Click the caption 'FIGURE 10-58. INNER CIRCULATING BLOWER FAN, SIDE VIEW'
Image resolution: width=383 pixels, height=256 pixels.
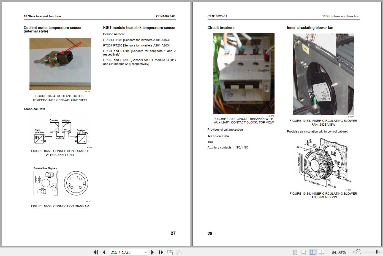pyautogui.click(x=323, y=123)
